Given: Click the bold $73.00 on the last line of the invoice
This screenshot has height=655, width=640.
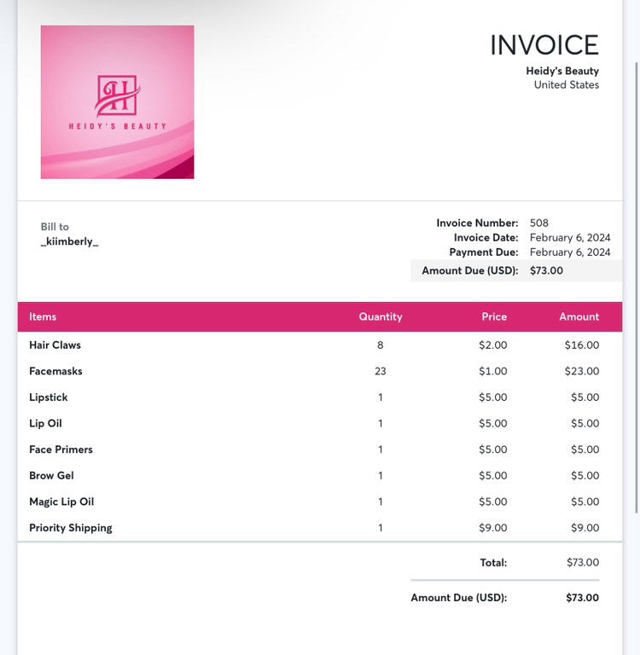Looking at the screenshot, I should tap(582, 598).
